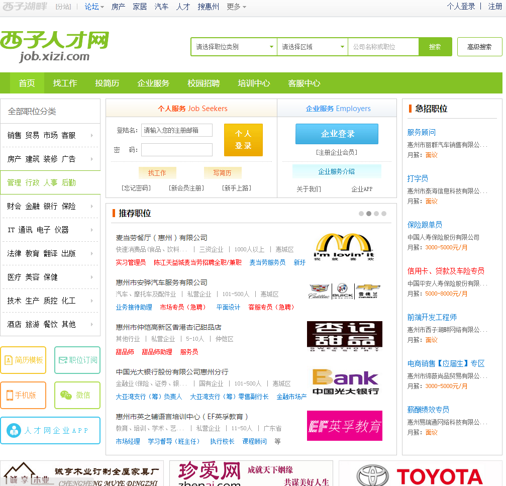The height and width of the screenshot is (486, 506).
Task: Click the 企业APP link in Employers panel
Action: (x=362, y=189)
